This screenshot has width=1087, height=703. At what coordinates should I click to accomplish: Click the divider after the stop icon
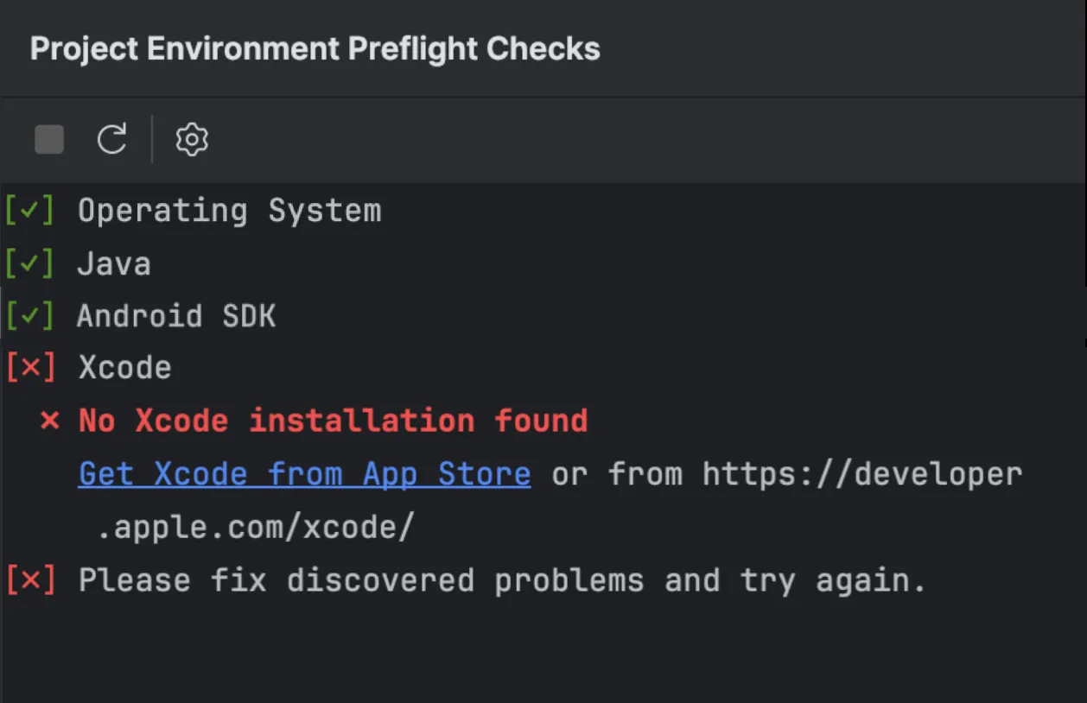152,139
